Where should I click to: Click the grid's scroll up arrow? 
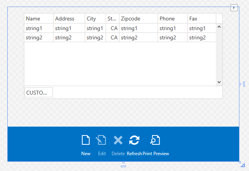(x=219, y=27)
